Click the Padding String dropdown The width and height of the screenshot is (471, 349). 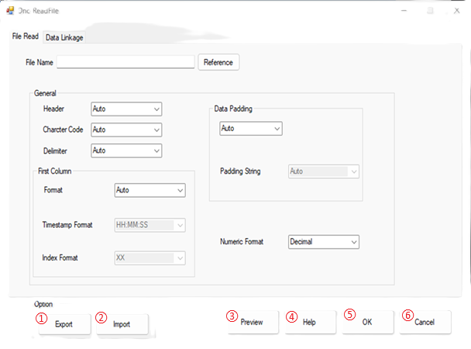[323, 171]
